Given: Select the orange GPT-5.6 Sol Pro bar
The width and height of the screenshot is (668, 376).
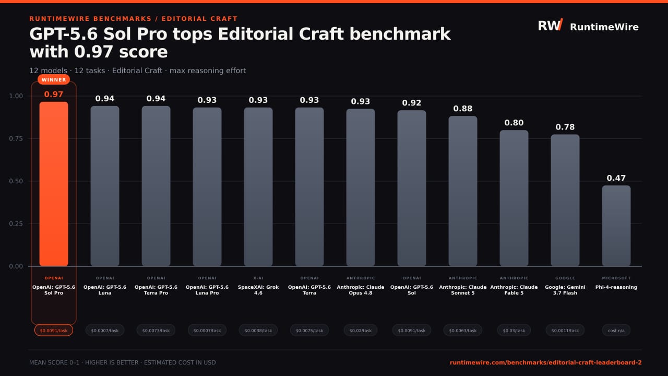Looking at the screenshot, I should [54, 184].
